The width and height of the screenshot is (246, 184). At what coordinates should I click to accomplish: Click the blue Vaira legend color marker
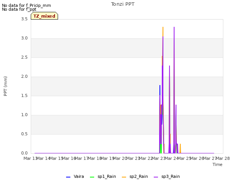pos(68,177)
